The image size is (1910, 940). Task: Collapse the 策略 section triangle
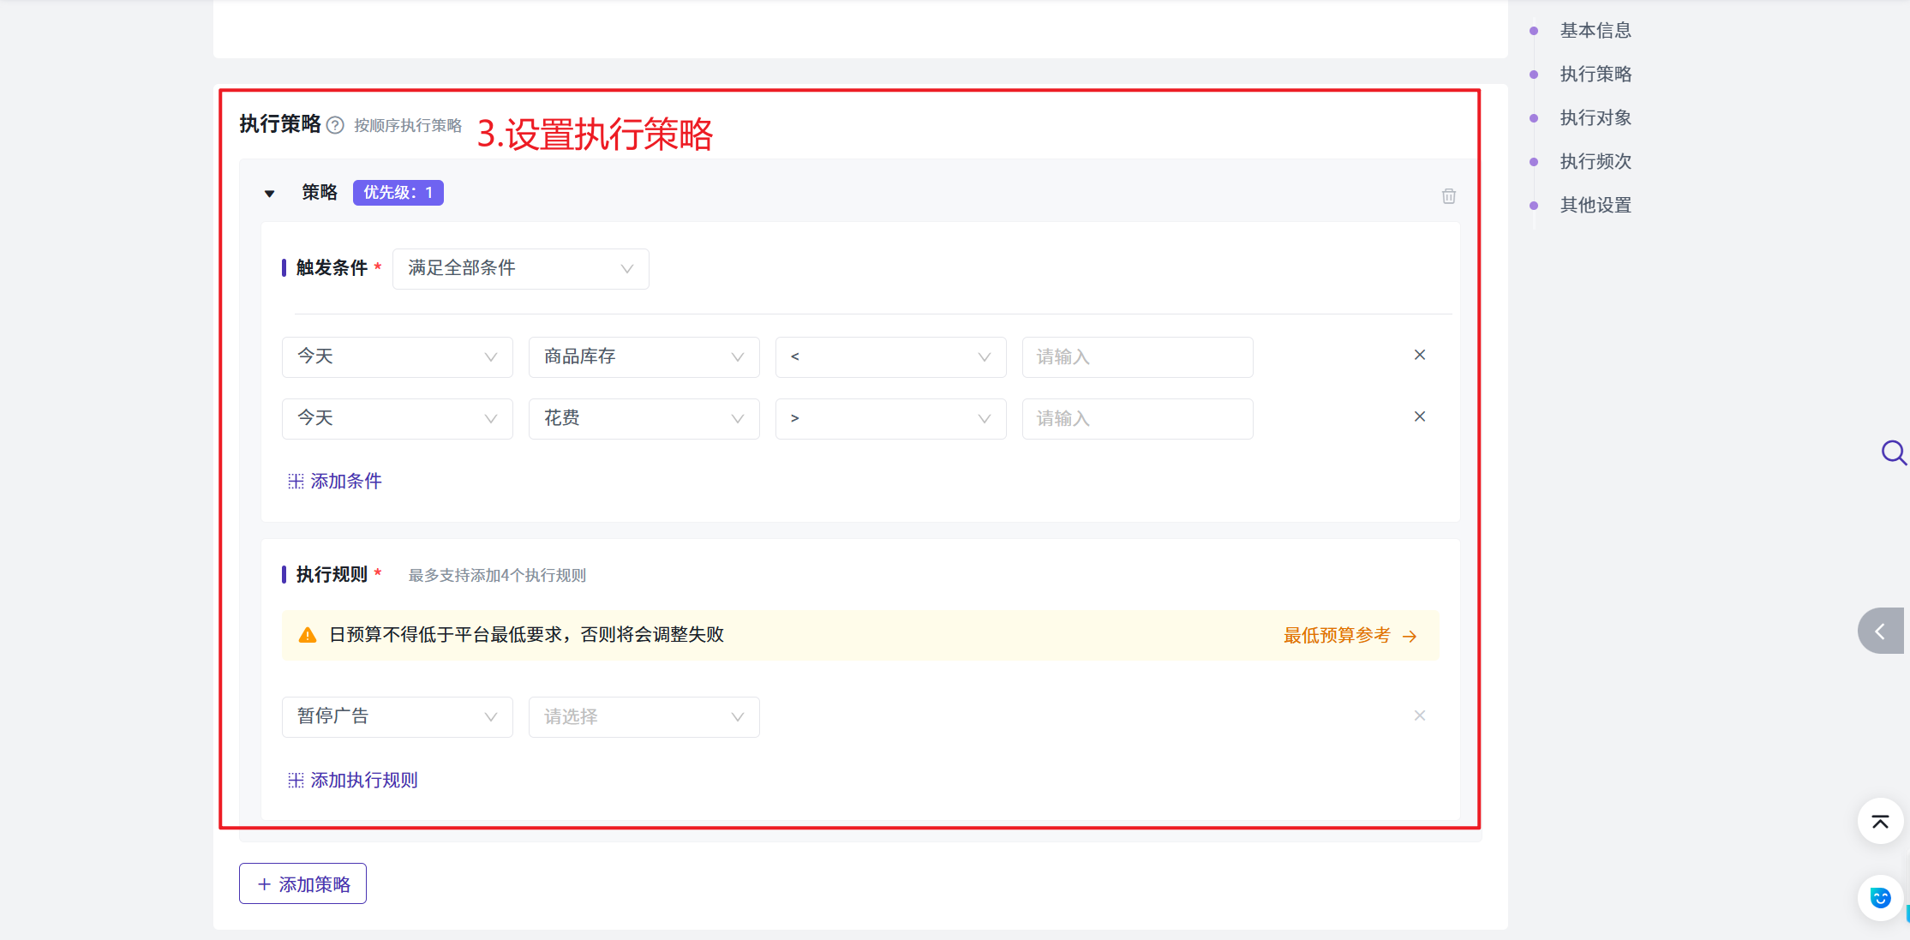click(x=269, y=194)
